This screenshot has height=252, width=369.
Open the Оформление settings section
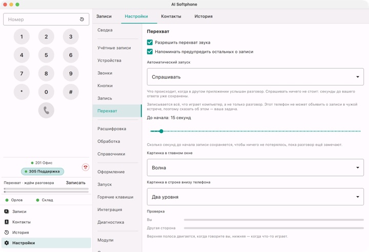click(117, 172)
